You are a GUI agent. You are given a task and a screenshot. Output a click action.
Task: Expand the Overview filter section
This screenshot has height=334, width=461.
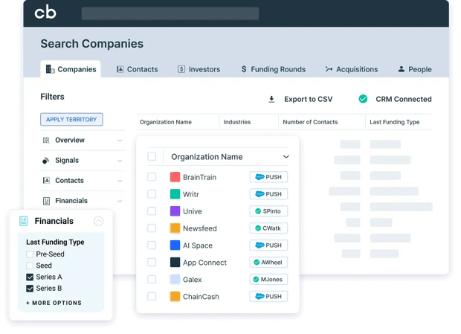[120, 141]
